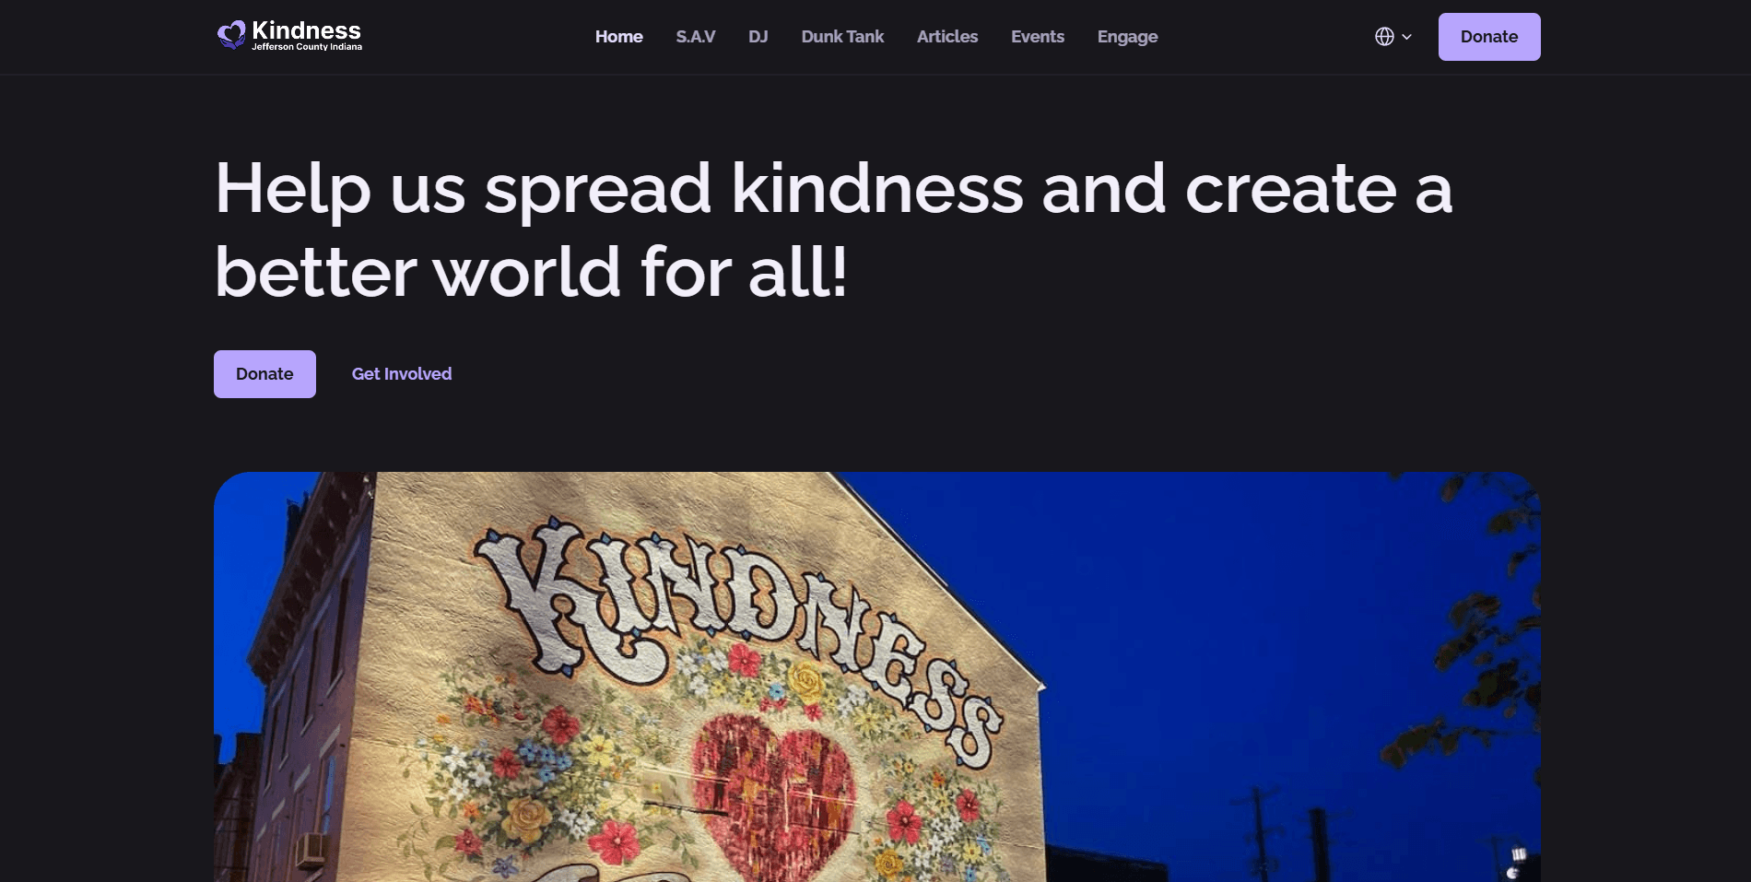Follow the Get Involved link
This screenshot has width=1751, height=882.
pyautogui.click(x=402, y=374)
